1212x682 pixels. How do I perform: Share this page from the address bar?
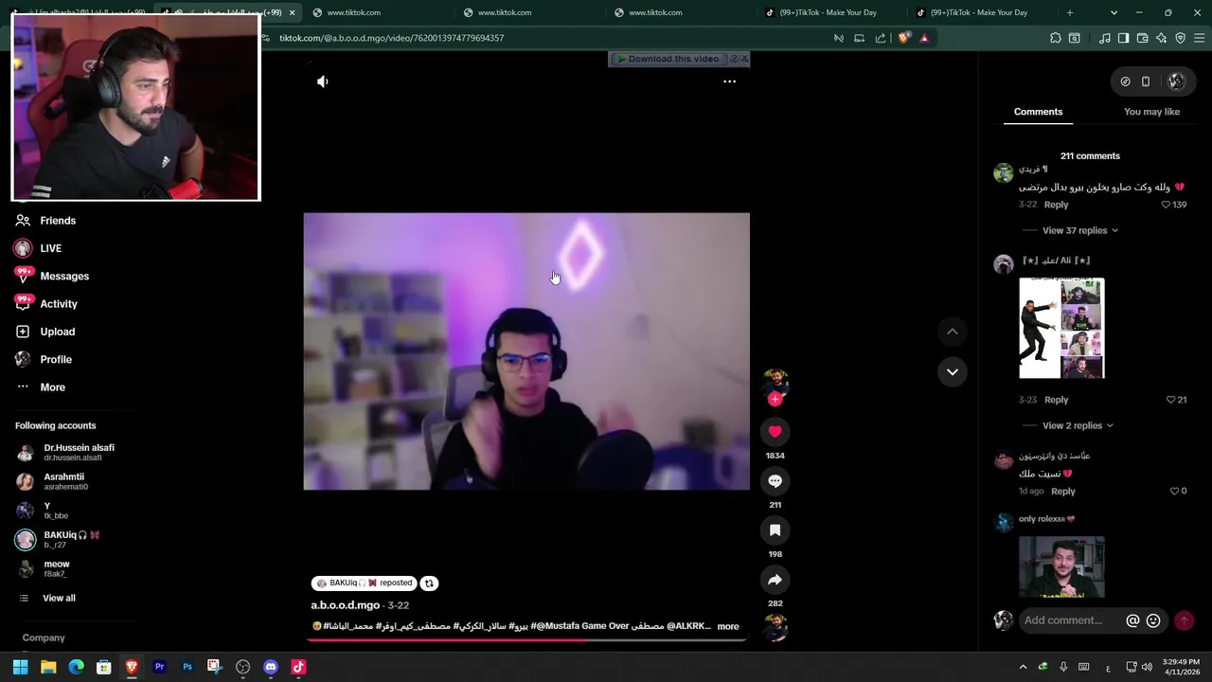click(x=881, y=38)
